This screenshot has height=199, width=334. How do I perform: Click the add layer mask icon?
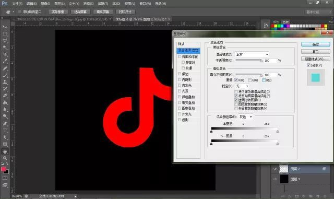pyautogui.click(x=297, y=196)
